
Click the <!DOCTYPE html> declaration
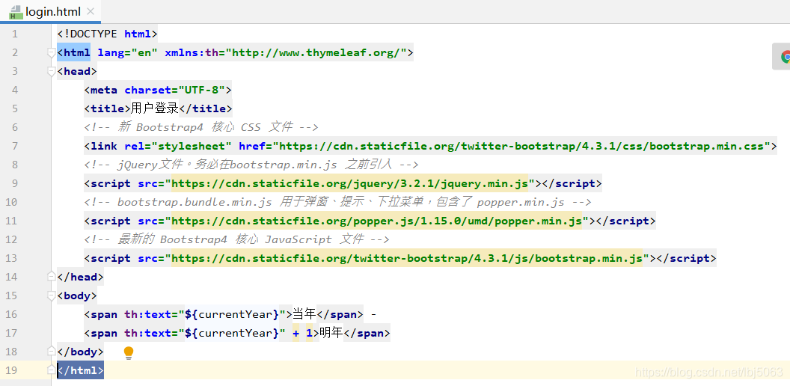(x=107, y=34)
